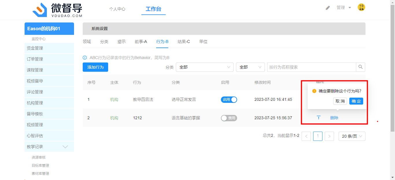Switch to the 结果-C tab

184,42
